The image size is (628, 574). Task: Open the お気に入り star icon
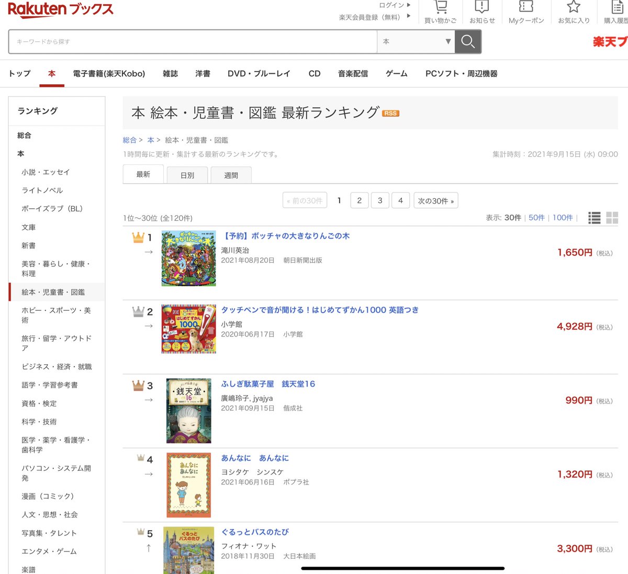[x=574, y=7]
